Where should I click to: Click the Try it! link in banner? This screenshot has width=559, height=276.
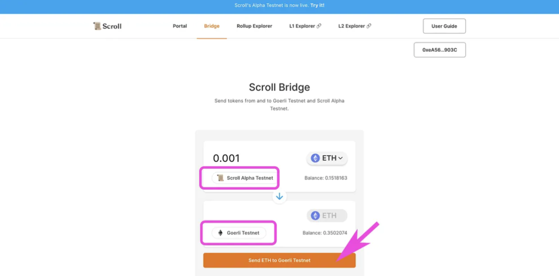click(317, 5)
